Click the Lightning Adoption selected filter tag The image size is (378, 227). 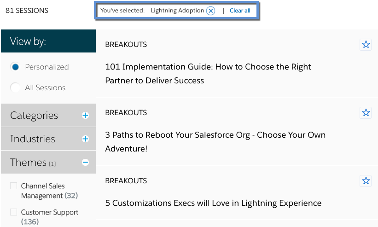point(177,11)
